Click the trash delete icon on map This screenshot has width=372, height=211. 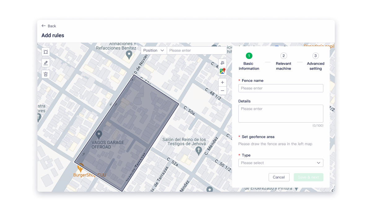pyautogui.click(x=46, y=74)
